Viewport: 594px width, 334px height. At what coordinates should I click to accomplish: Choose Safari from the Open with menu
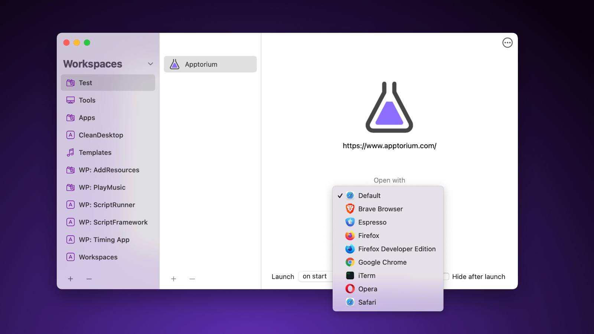pos(388,302)
